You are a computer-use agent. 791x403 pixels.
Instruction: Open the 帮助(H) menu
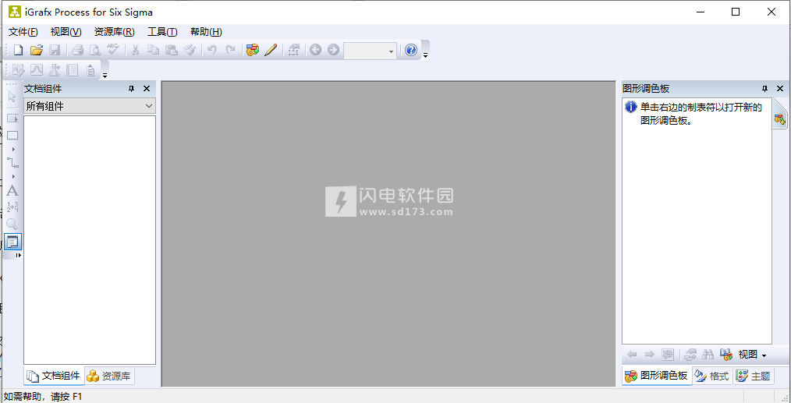tap(206, 32)
